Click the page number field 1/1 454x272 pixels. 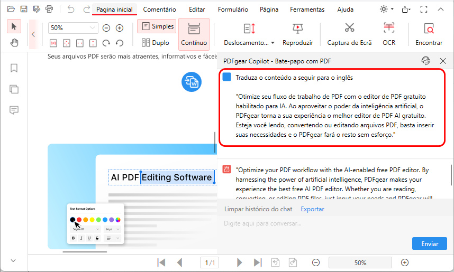tap(210, 262)
